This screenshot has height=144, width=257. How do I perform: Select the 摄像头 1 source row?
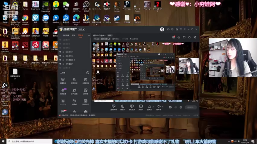(x=74, y=60)
